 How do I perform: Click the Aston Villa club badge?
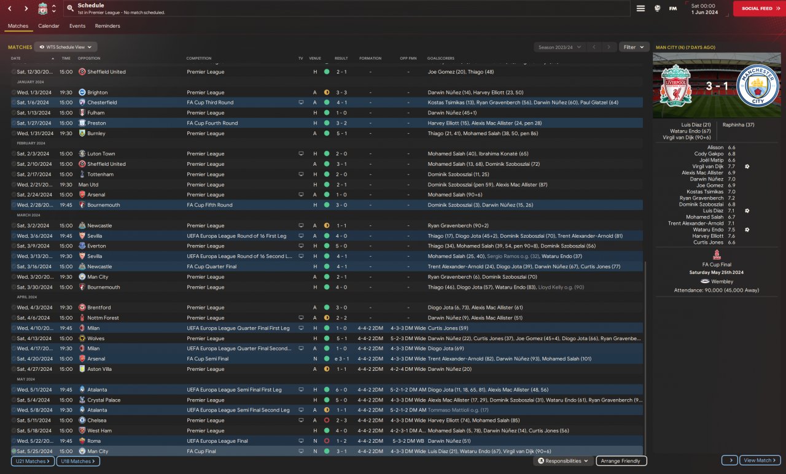pos(82,369)
